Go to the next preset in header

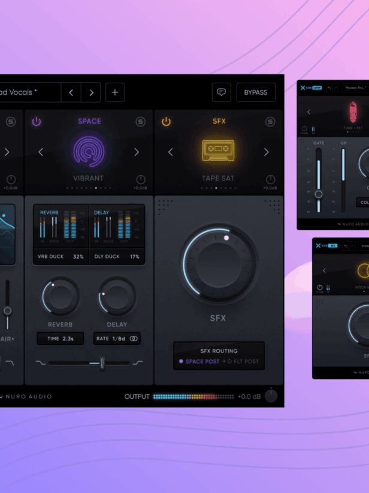91,92
